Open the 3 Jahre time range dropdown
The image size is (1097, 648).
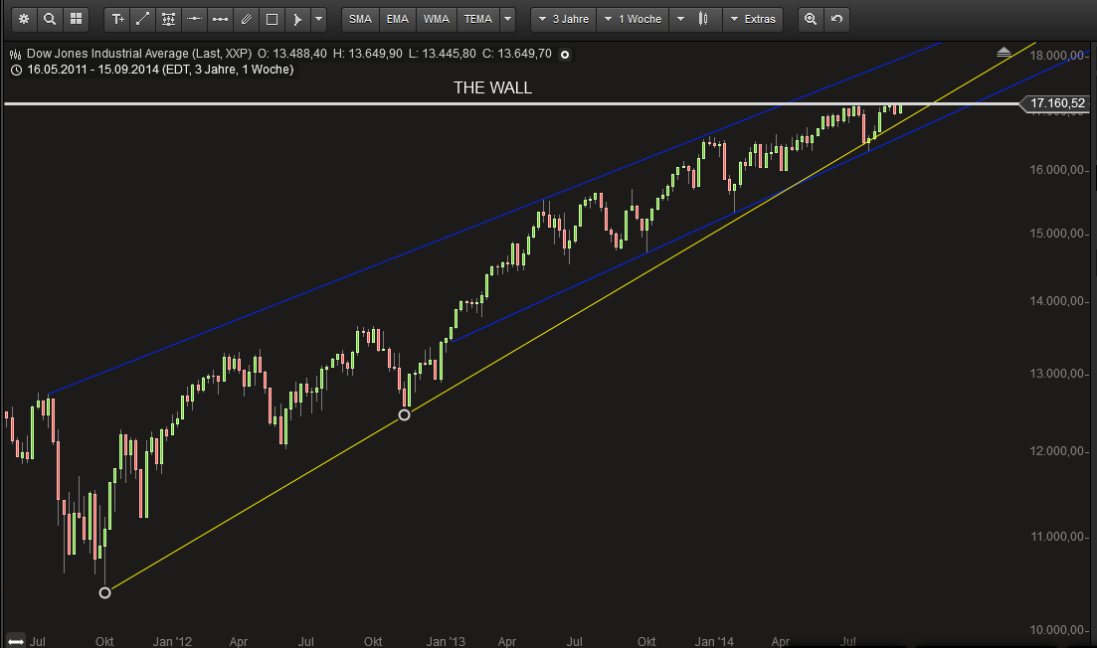coord(563,19)
